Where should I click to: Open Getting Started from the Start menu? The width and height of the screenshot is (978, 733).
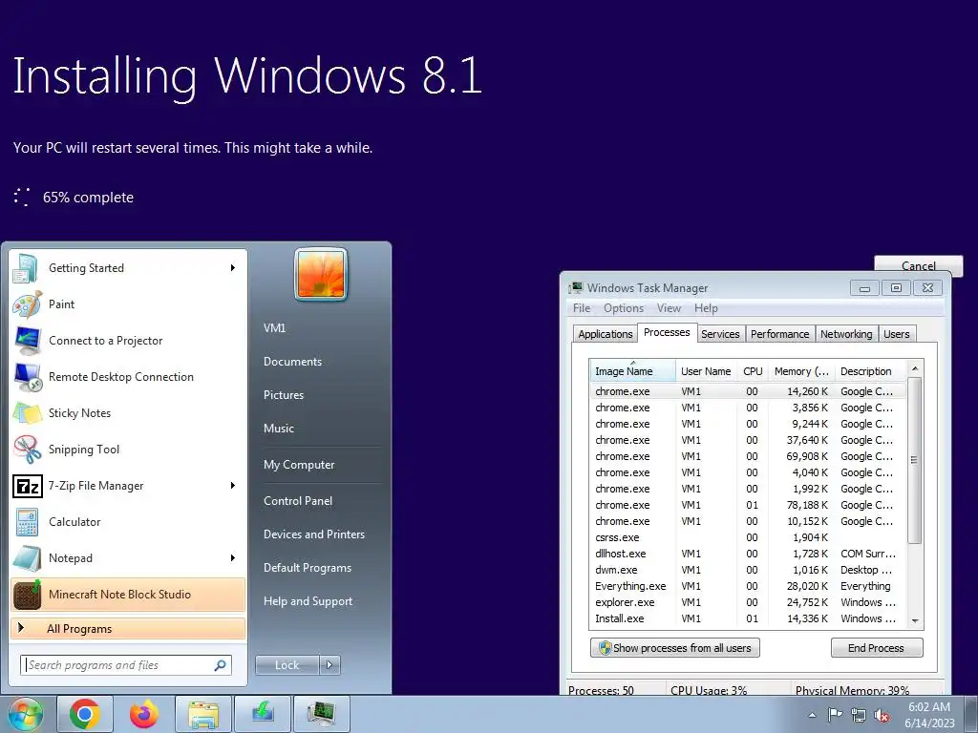point(128,268)
